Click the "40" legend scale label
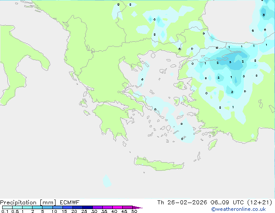Image resolution: width=275 pixels, height=213 pixels. pos(114,211)
